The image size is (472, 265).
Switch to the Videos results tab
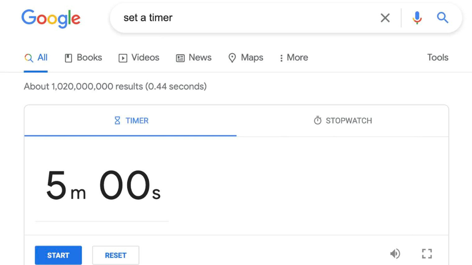point(139,58)
